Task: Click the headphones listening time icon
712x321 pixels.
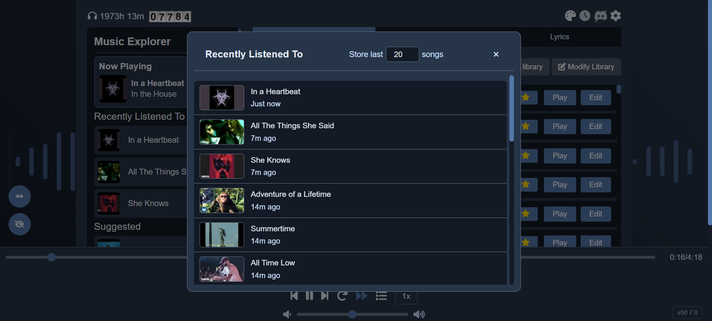Action: click(92, 16)
